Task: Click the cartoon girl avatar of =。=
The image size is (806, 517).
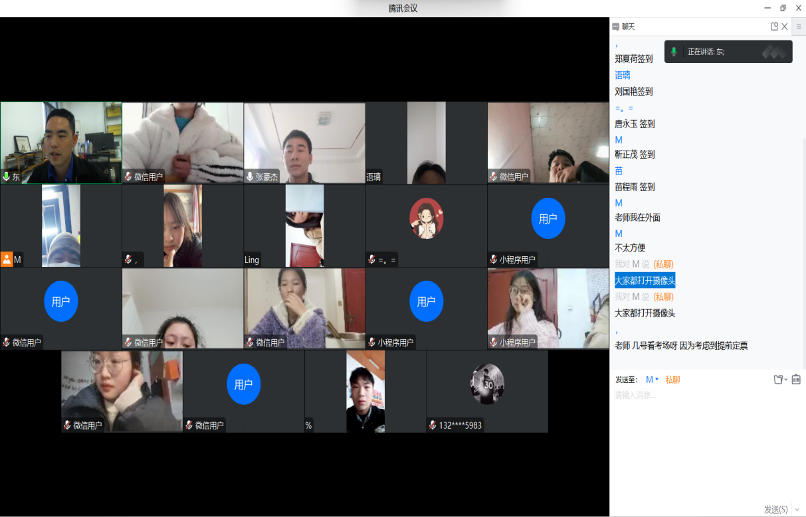Action: pos(427,218)
